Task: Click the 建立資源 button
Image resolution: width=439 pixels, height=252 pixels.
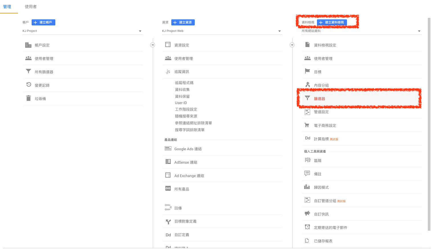Action: pos(183,22)
